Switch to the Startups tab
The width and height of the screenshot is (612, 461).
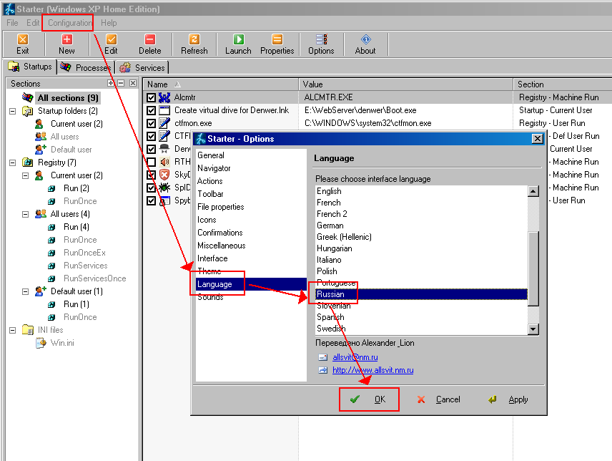pos(30,67)
